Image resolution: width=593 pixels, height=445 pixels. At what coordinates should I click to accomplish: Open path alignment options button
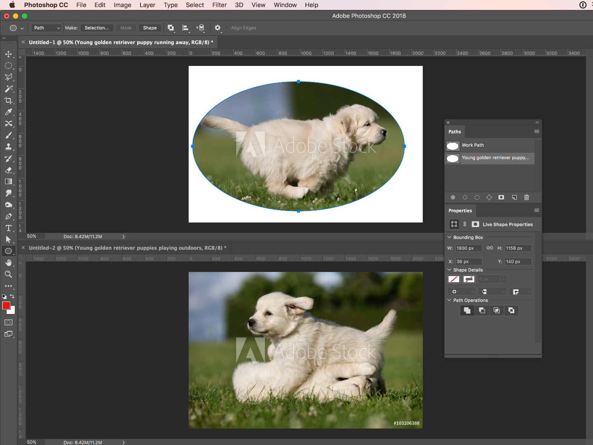pyautogui.click(x=185, y=28)
